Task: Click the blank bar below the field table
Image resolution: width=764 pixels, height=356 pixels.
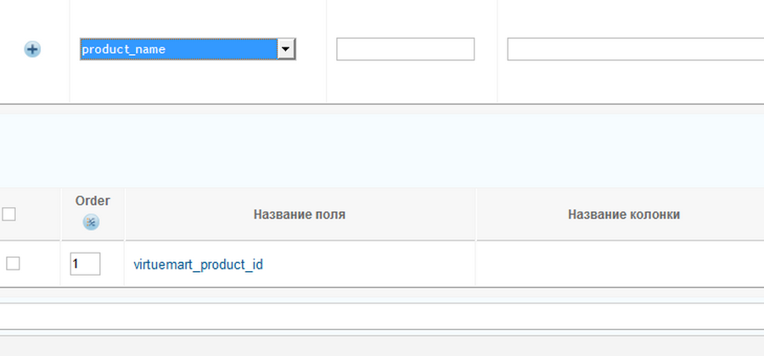Action: 382,316
